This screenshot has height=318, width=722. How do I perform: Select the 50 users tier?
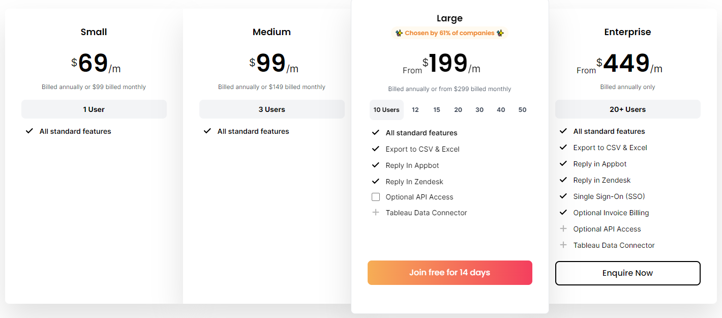(522, 110)
